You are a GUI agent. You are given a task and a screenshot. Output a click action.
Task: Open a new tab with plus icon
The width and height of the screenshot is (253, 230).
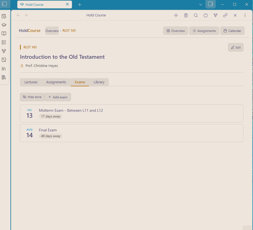80,5
